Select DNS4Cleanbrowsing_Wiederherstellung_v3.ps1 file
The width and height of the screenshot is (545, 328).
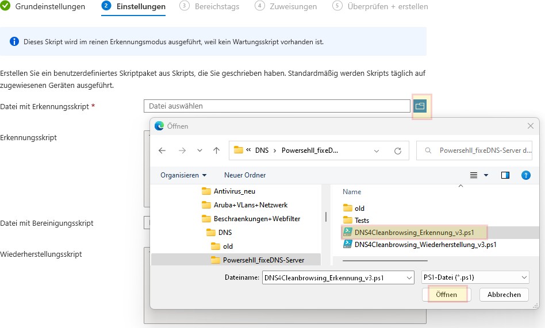(425, 244)
